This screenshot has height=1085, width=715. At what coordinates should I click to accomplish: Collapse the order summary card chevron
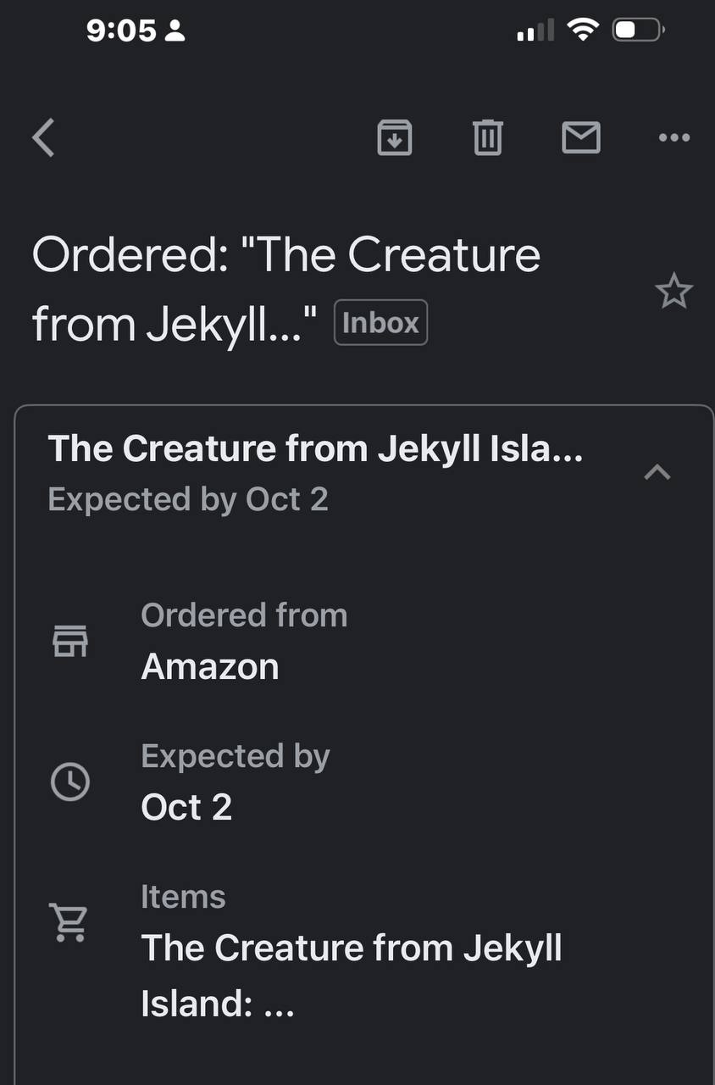tap(657, 472)
